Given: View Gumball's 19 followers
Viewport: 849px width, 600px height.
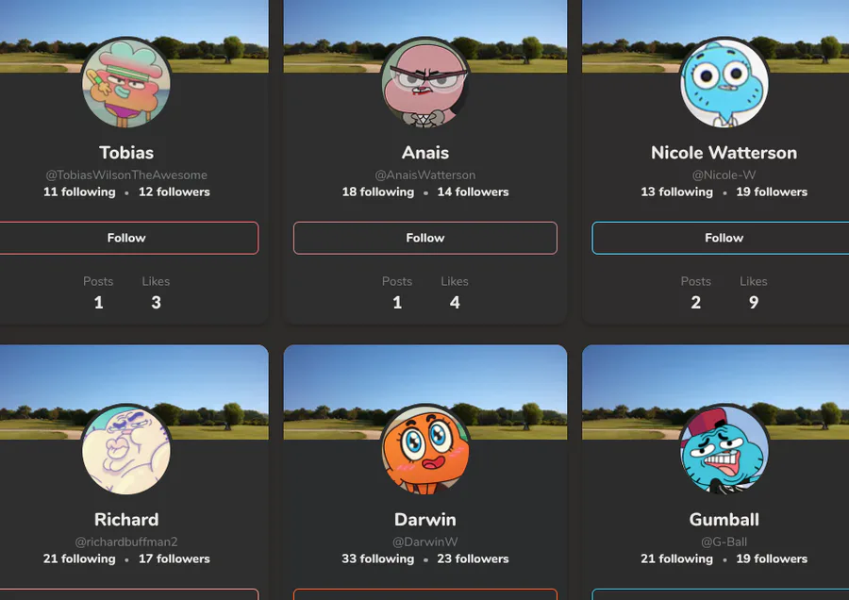Looking at the screenshot, I should pos(772,558).
